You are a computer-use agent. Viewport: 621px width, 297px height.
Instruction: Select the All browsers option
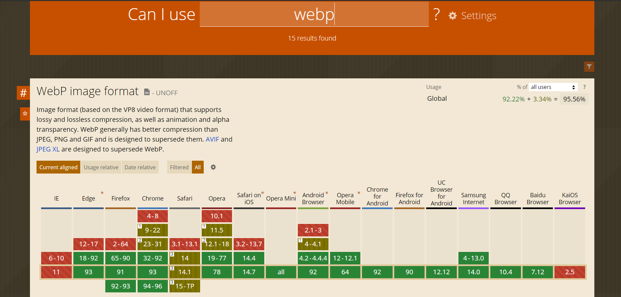click(198, 167)
